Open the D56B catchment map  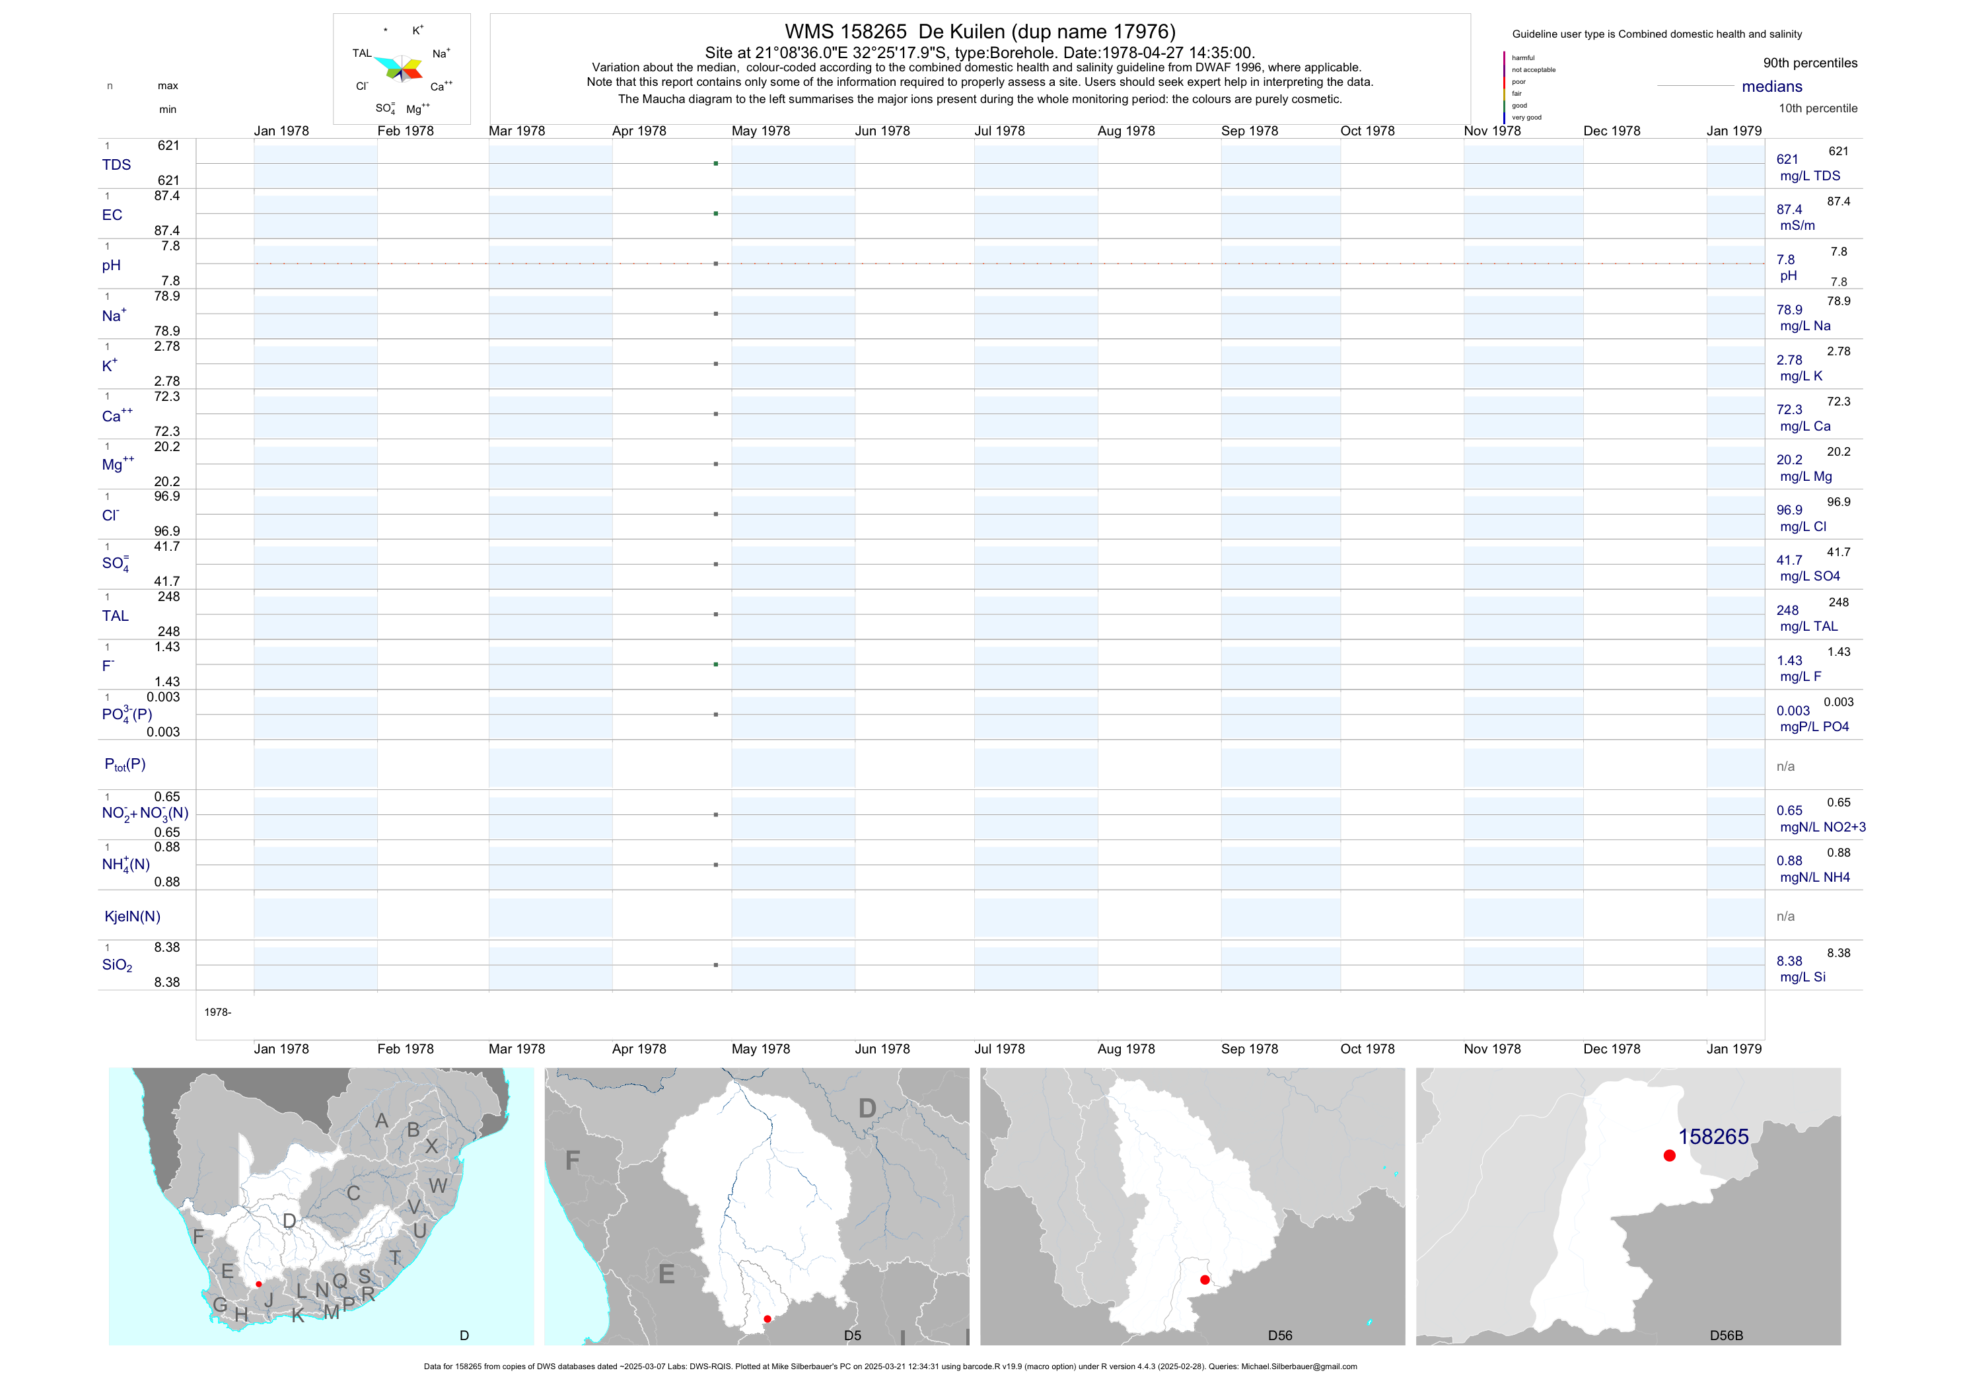(1628, 1206)
